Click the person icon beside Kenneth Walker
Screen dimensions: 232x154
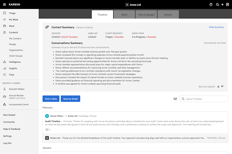[5, 89]
